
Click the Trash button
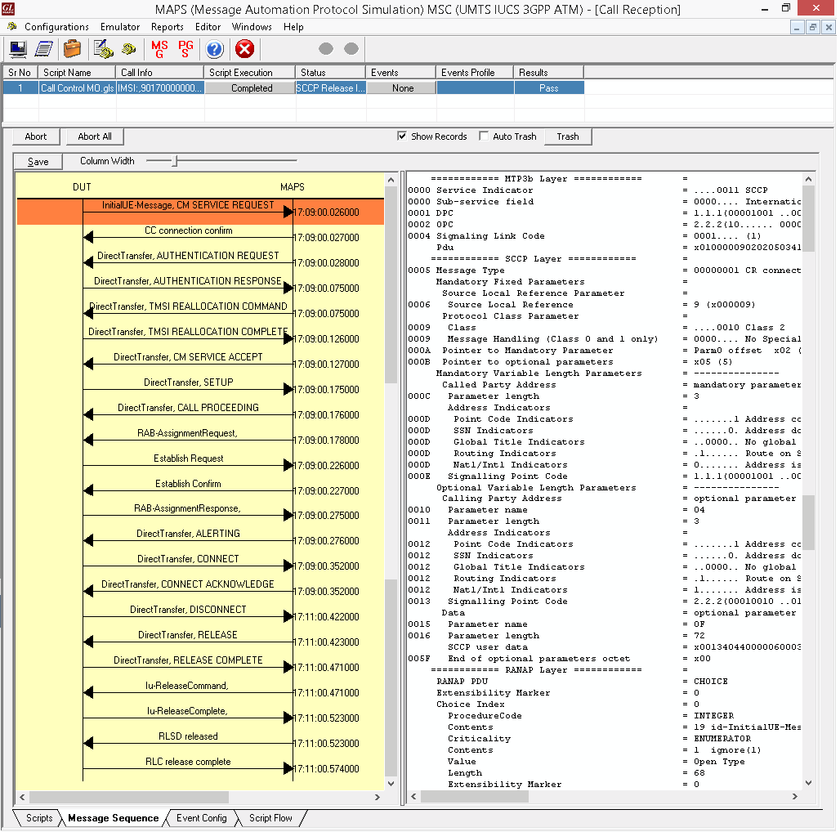click(568, 136)
